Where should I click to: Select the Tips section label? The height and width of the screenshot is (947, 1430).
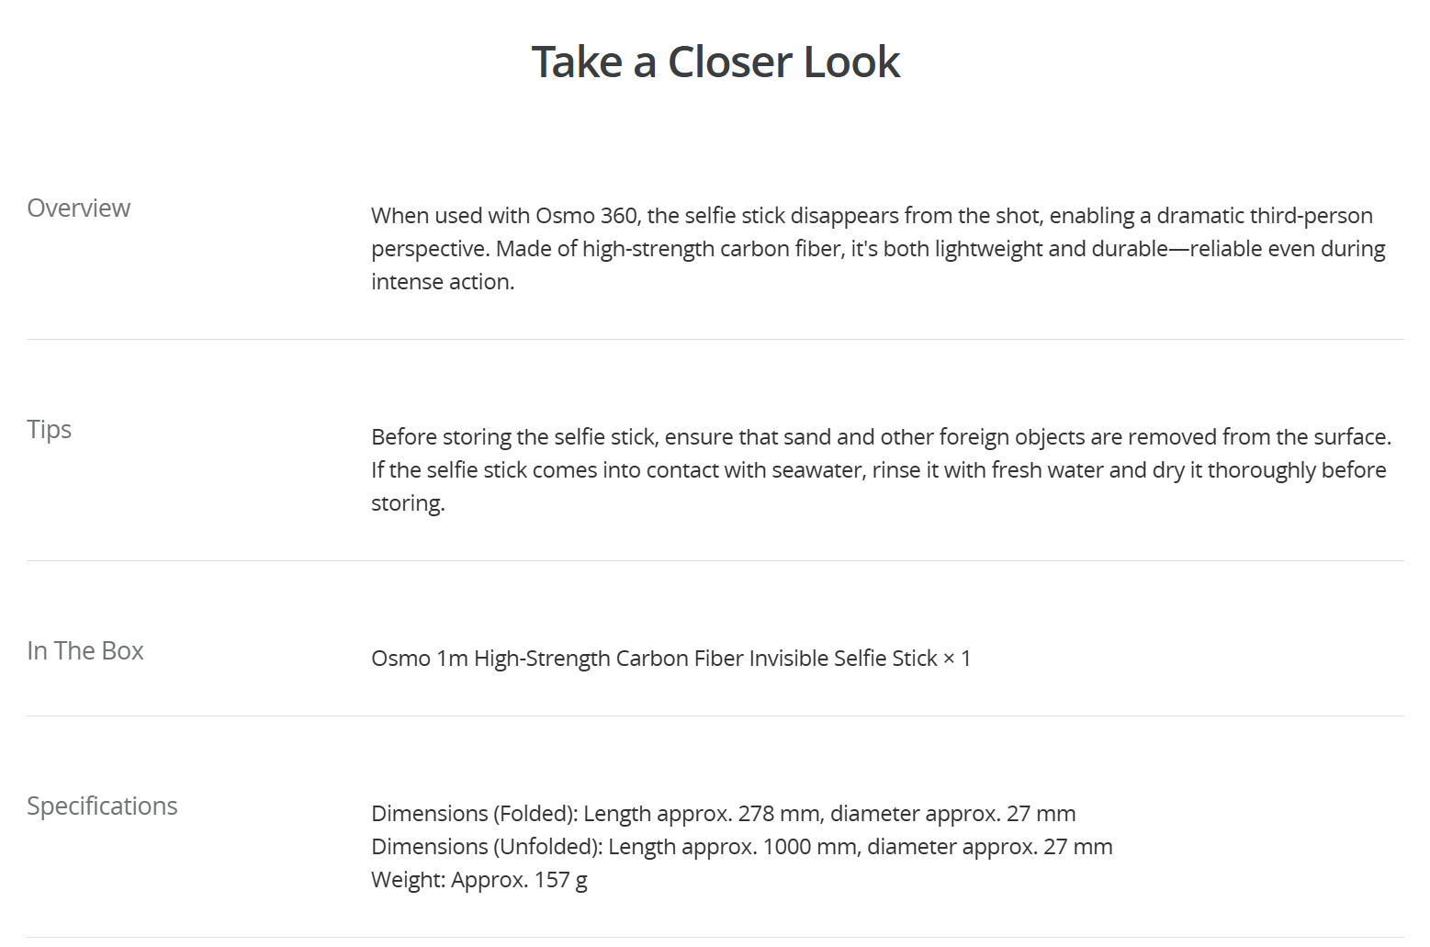(x=49, y=430)
